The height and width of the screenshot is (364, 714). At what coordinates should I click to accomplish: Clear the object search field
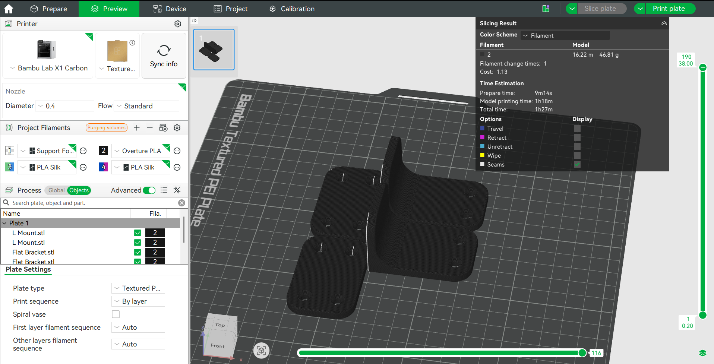click(181, 203)
